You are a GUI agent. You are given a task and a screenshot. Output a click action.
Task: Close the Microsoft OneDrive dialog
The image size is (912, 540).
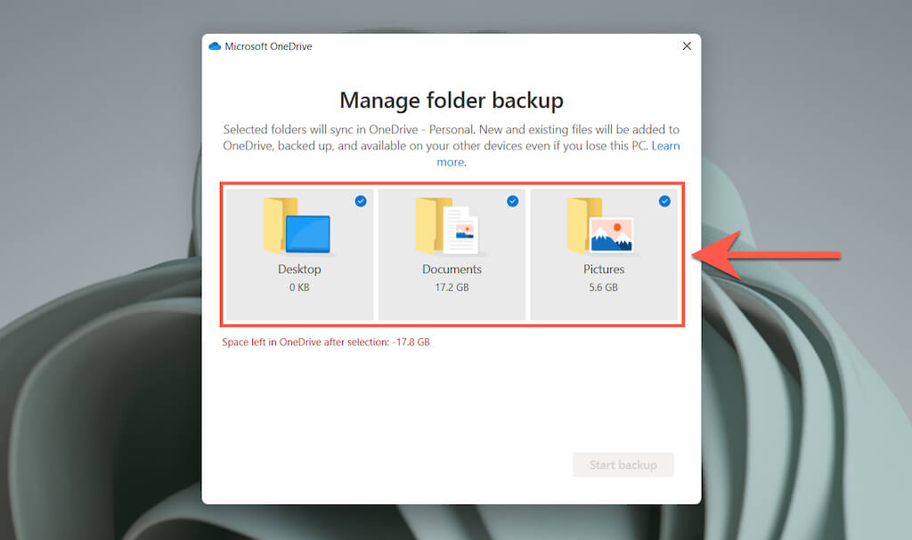[x=687, y=46]
